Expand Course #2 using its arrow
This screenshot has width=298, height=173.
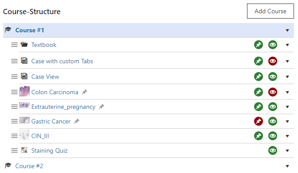tap(287, 166)
